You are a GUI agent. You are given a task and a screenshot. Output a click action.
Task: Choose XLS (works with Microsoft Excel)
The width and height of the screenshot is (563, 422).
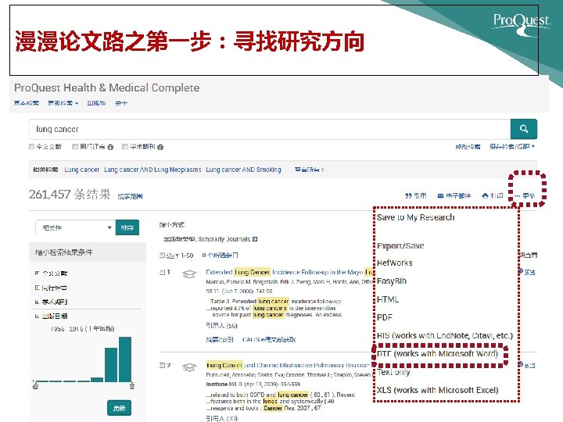[x=438, y=391]
